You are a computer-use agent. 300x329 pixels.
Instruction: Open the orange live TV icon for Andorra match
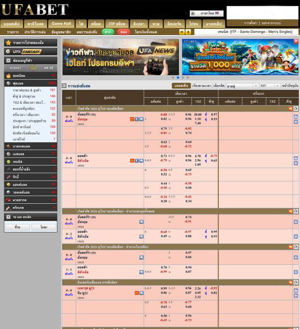132,119
